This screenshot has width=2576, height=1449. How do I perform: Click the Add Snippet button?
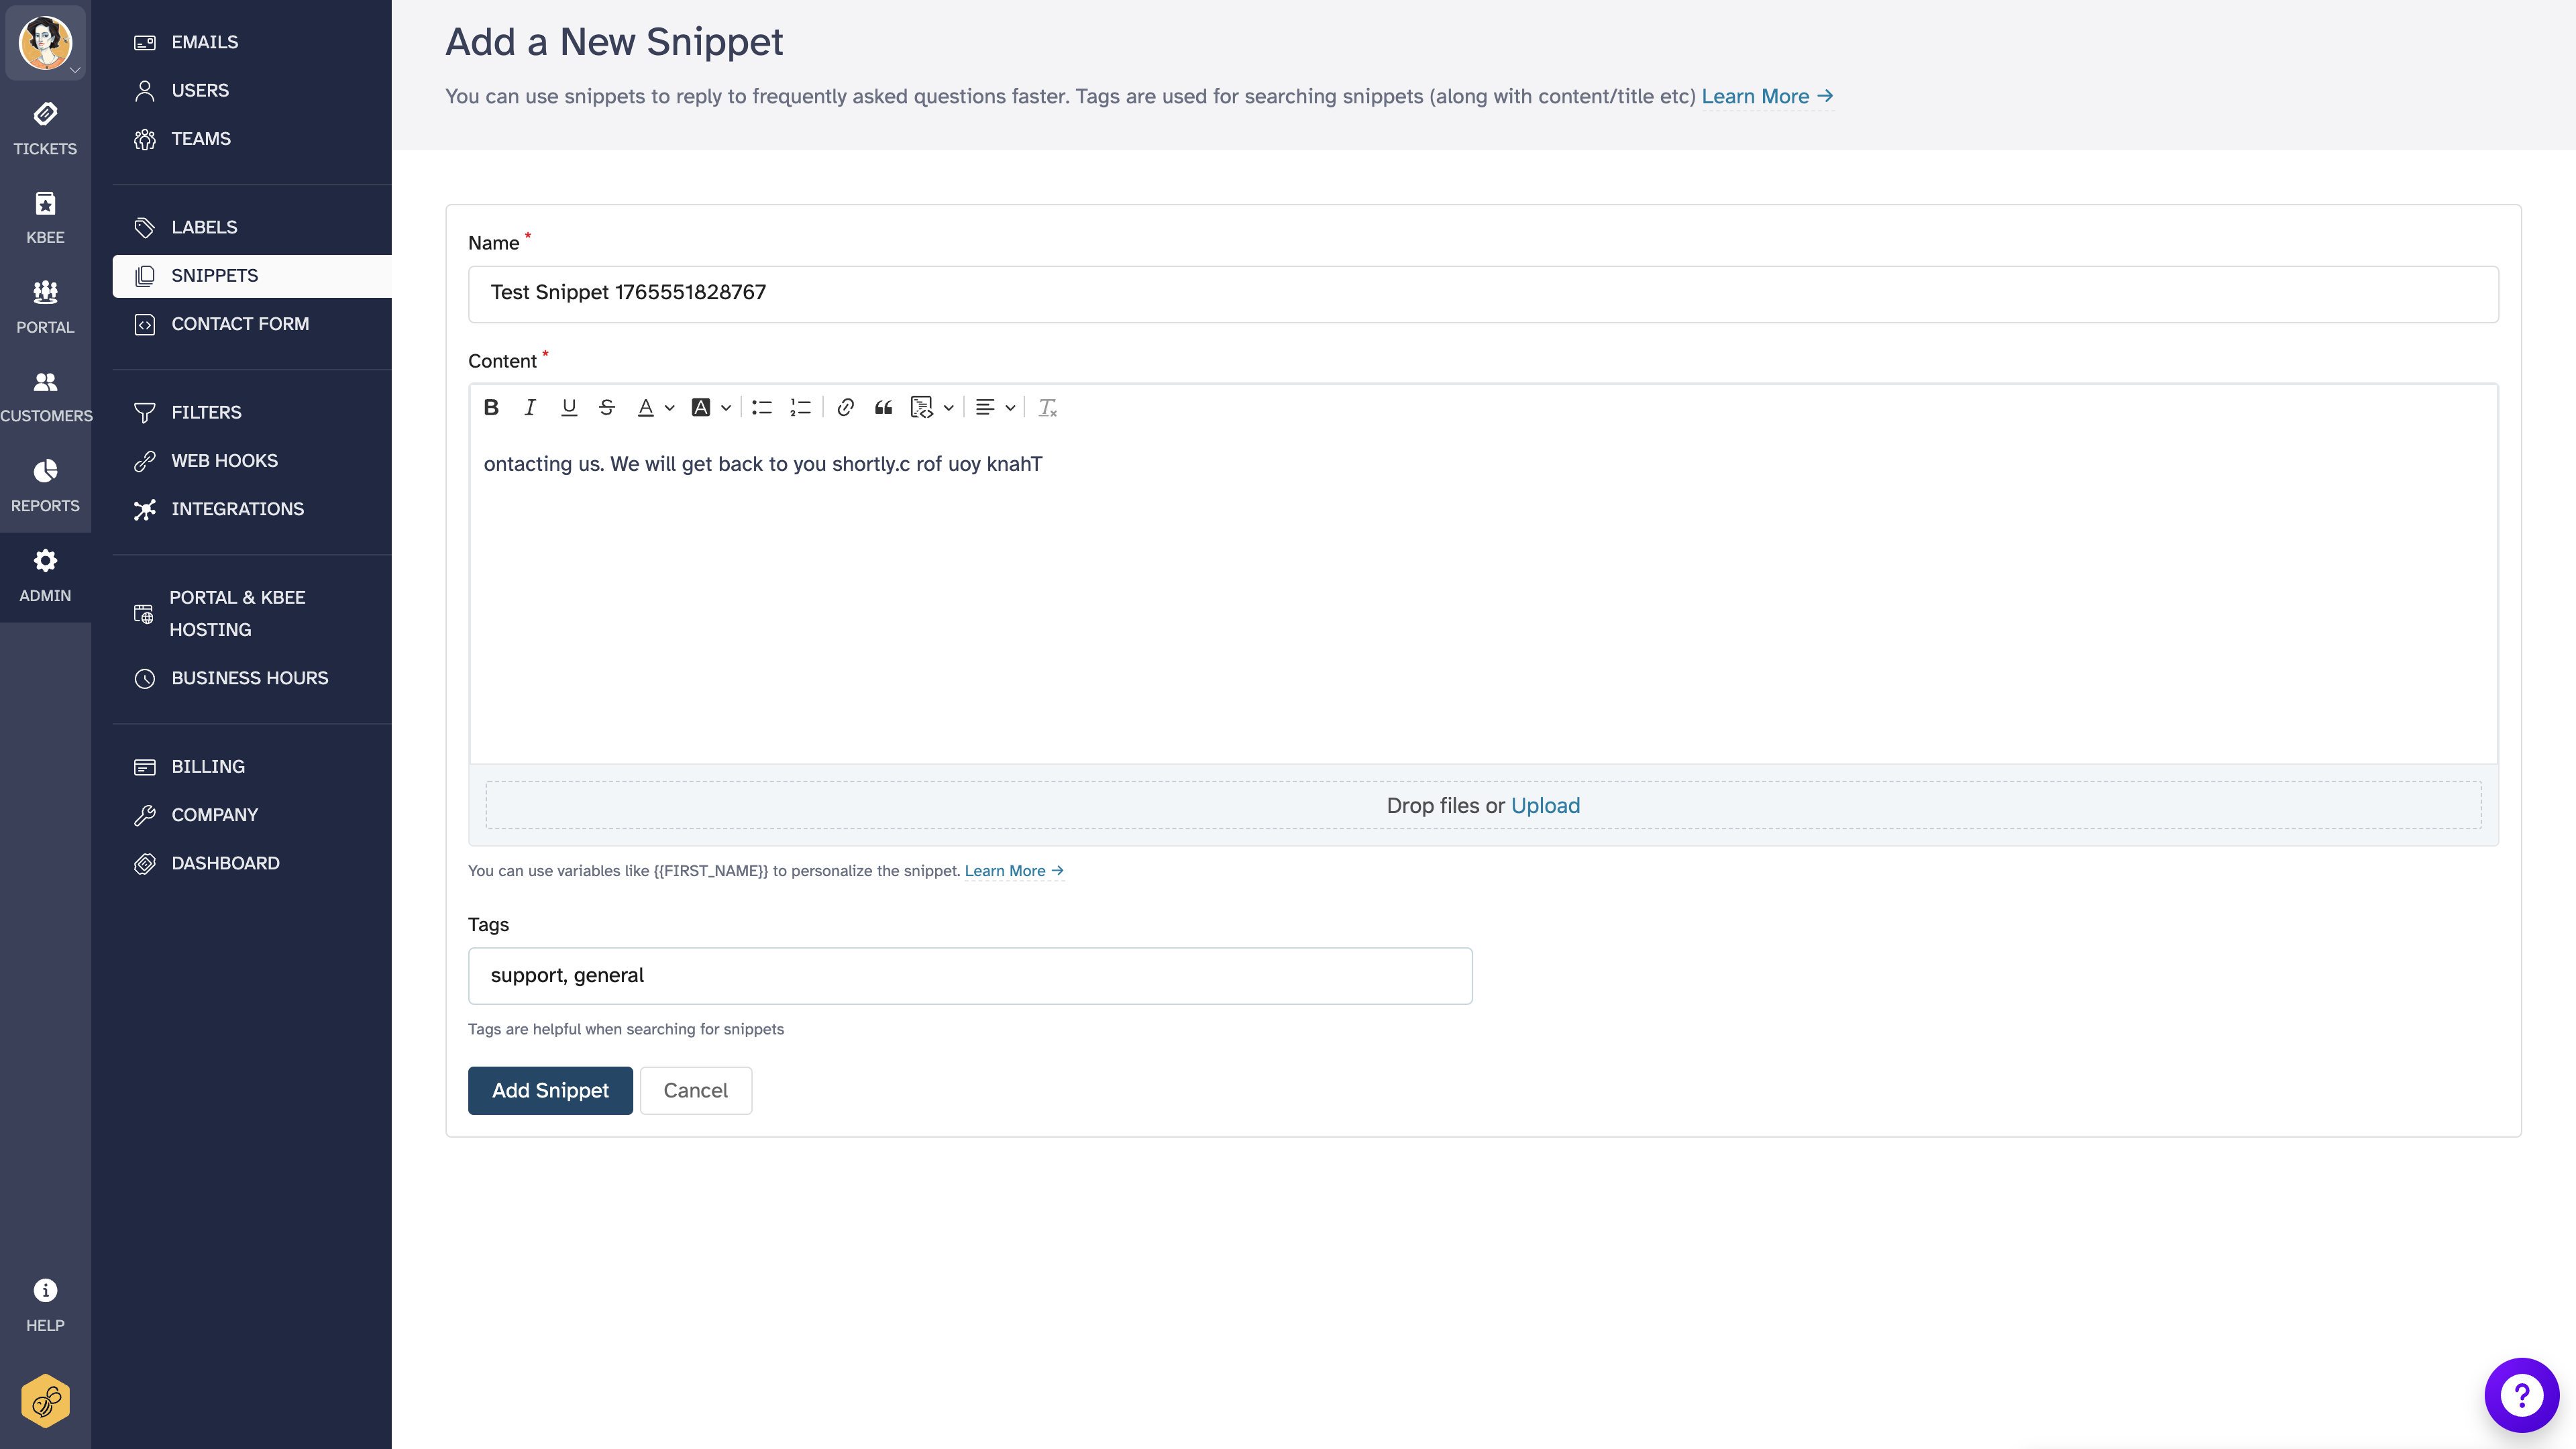550,1090
